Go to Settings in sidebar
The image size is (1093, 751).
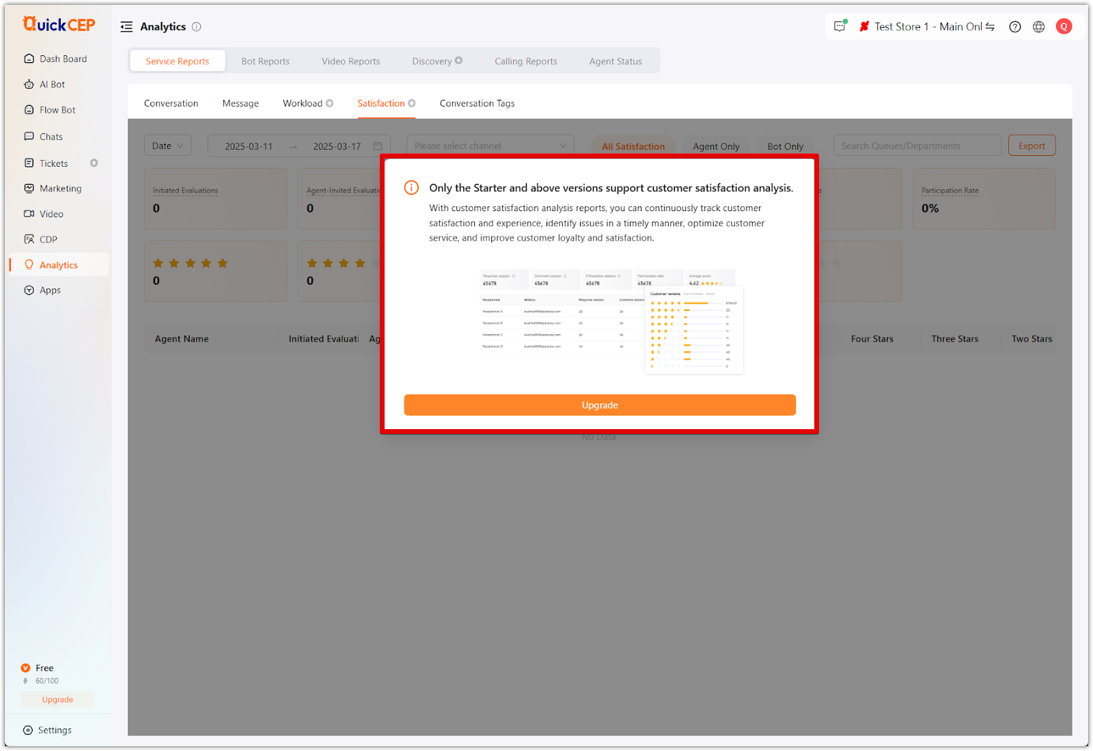[55, 730]
